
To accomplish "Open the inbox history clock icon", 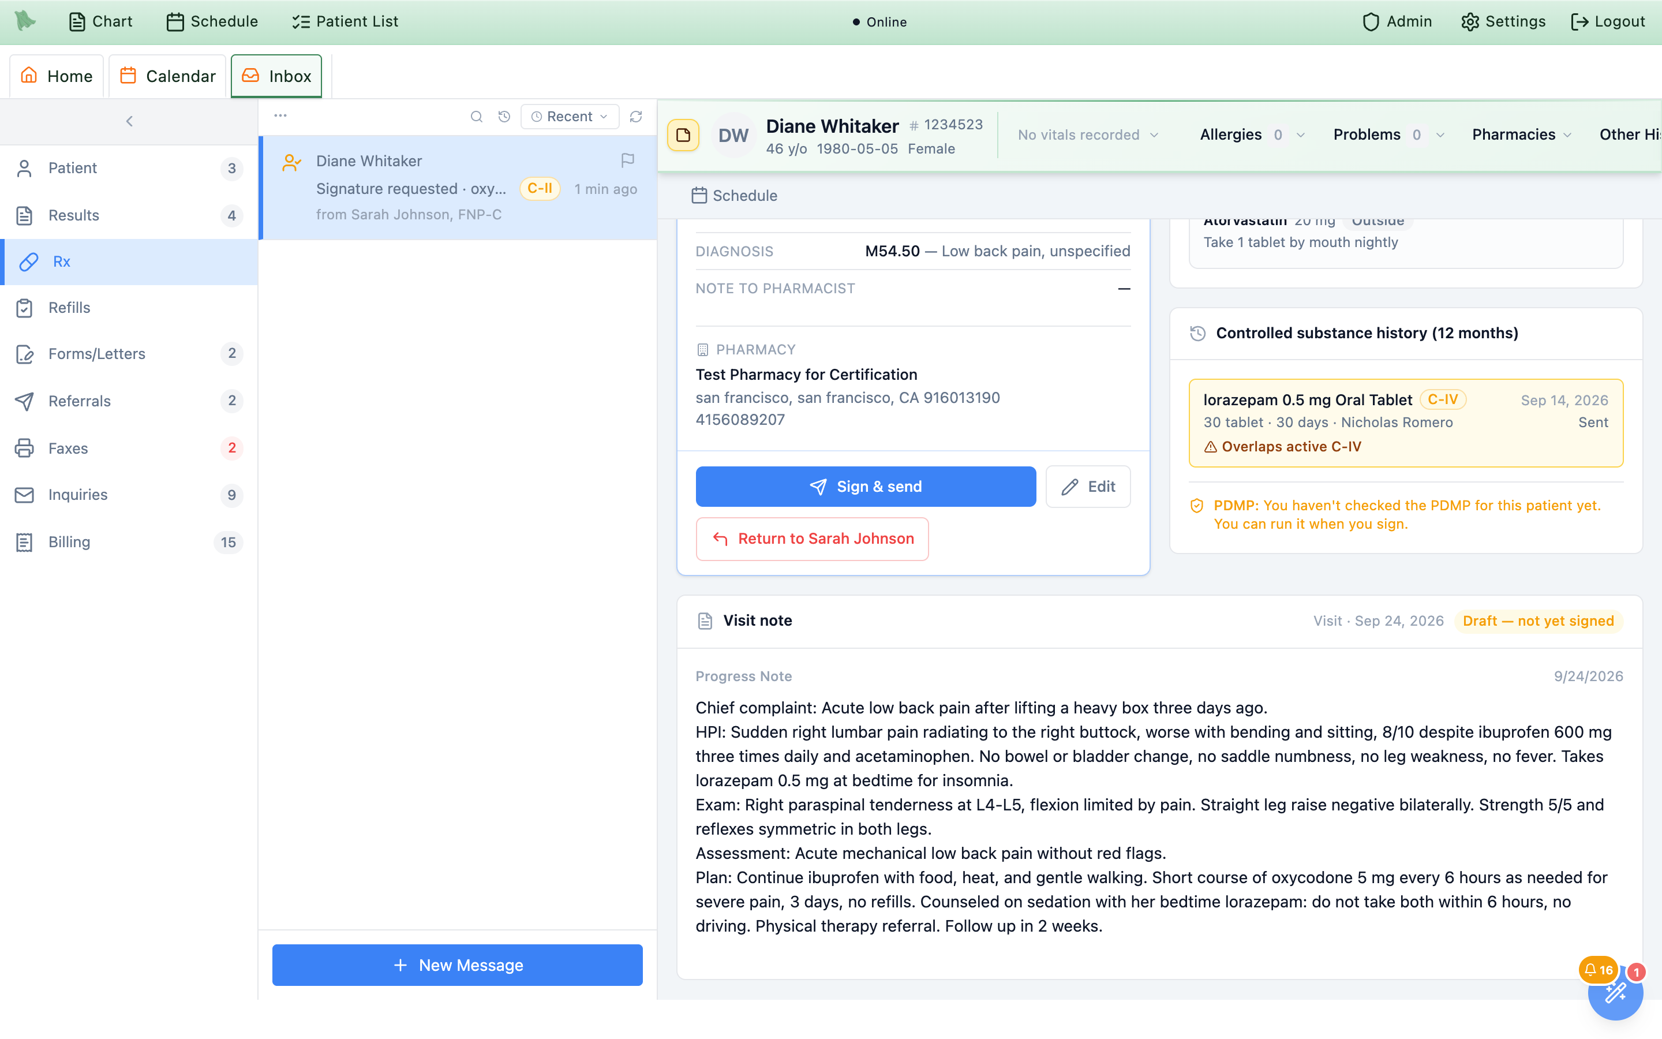I will (504, 117).
